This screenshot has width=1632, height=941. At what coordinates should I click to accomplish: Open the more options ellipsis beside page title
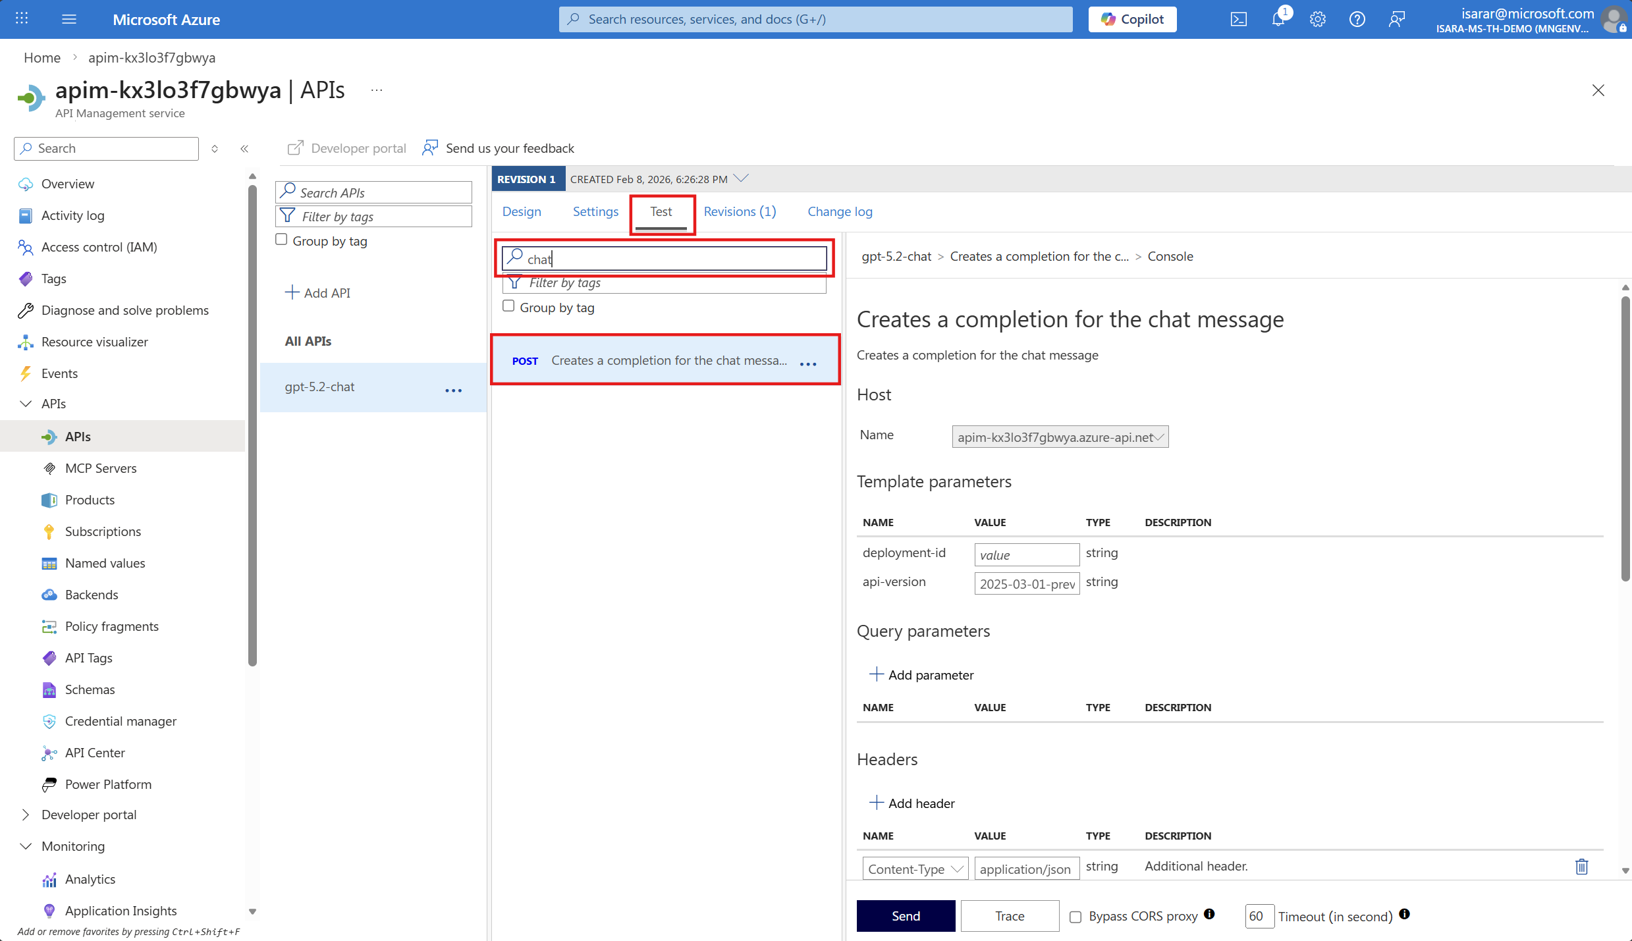tap(377, 90)
